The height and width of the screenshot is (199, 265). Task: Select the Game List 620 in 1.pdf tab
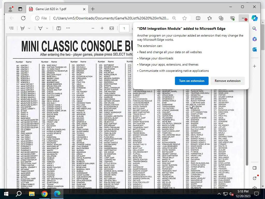pyautogui.click(x=57, y=9)
